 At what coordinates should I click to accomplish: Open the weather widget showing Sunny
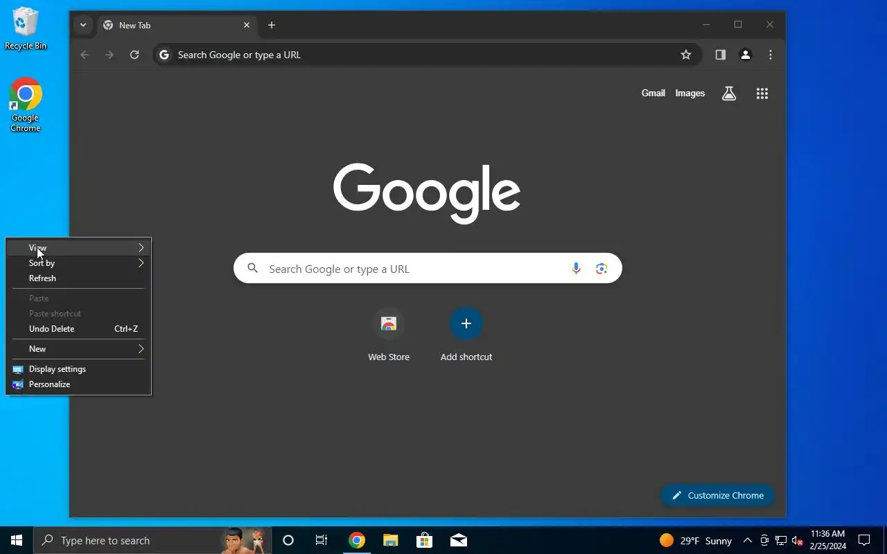[696, 540]
